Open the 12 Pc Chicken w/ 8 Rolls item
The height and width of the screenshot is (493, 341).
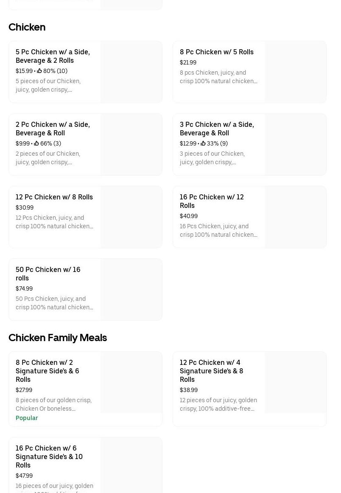pyautogui.click(x=54, y=197)
